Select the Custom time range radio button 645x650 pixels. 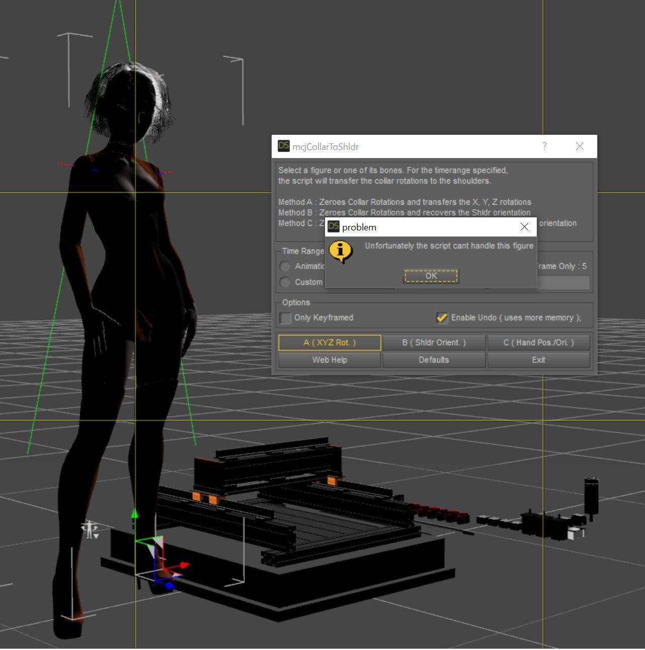click(x=285, y=282)
